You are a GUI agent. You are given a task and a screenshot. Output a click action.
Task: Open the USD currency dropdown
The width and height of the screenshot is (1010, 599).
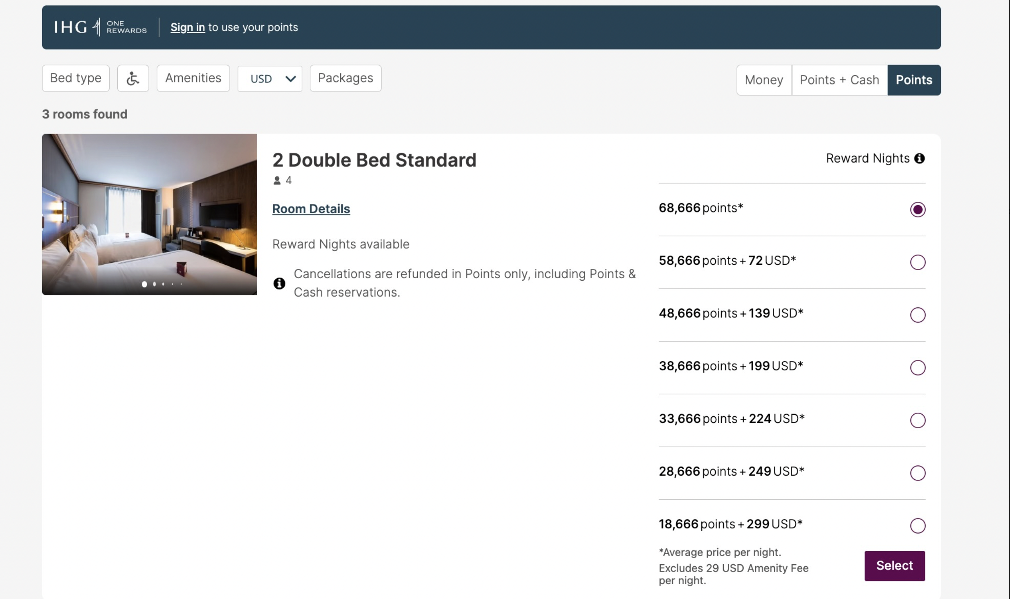[x=269, y=78]
